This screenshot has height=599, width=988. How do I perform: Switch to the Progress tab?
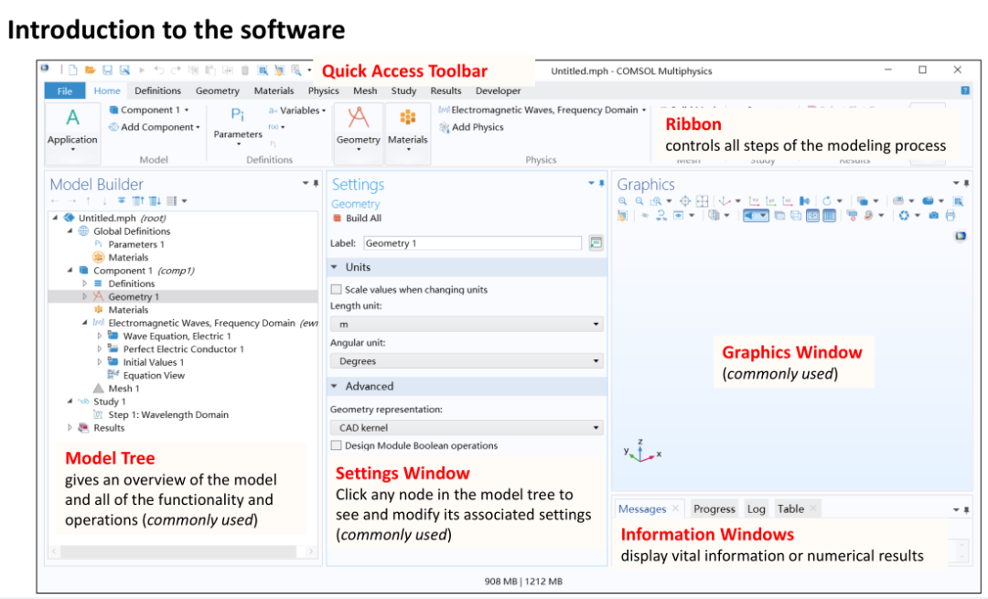(714, 509)
